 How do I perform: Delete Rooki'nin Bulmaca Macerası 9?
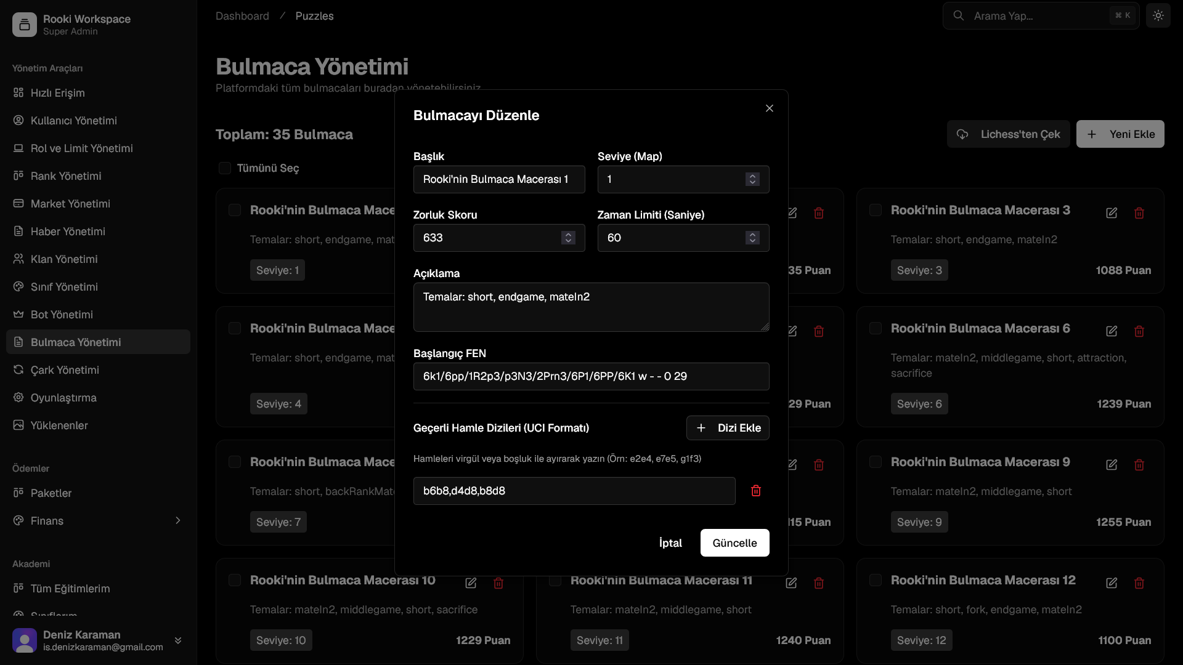pyautogui.click(x=1139, y=465)
